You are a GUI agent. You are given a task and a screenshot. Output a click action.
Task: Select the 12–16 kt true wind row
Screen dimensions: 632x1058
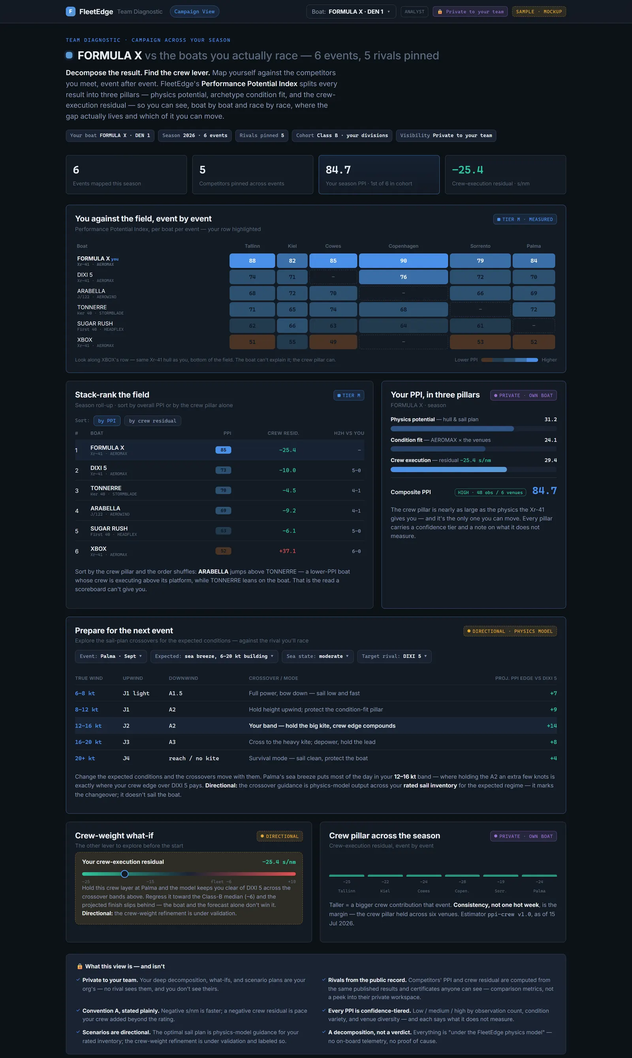click(316, 726)
